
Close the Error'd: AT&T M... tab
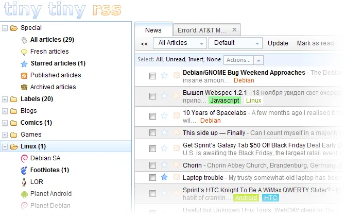pos(234,29)
